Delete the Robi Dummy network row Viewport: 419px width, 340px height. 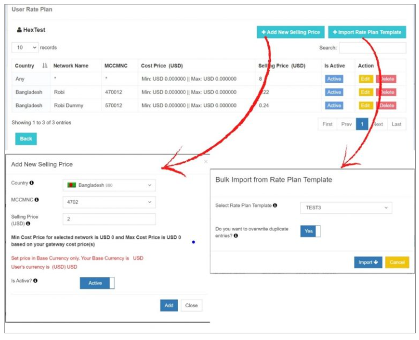click(386, 105)
